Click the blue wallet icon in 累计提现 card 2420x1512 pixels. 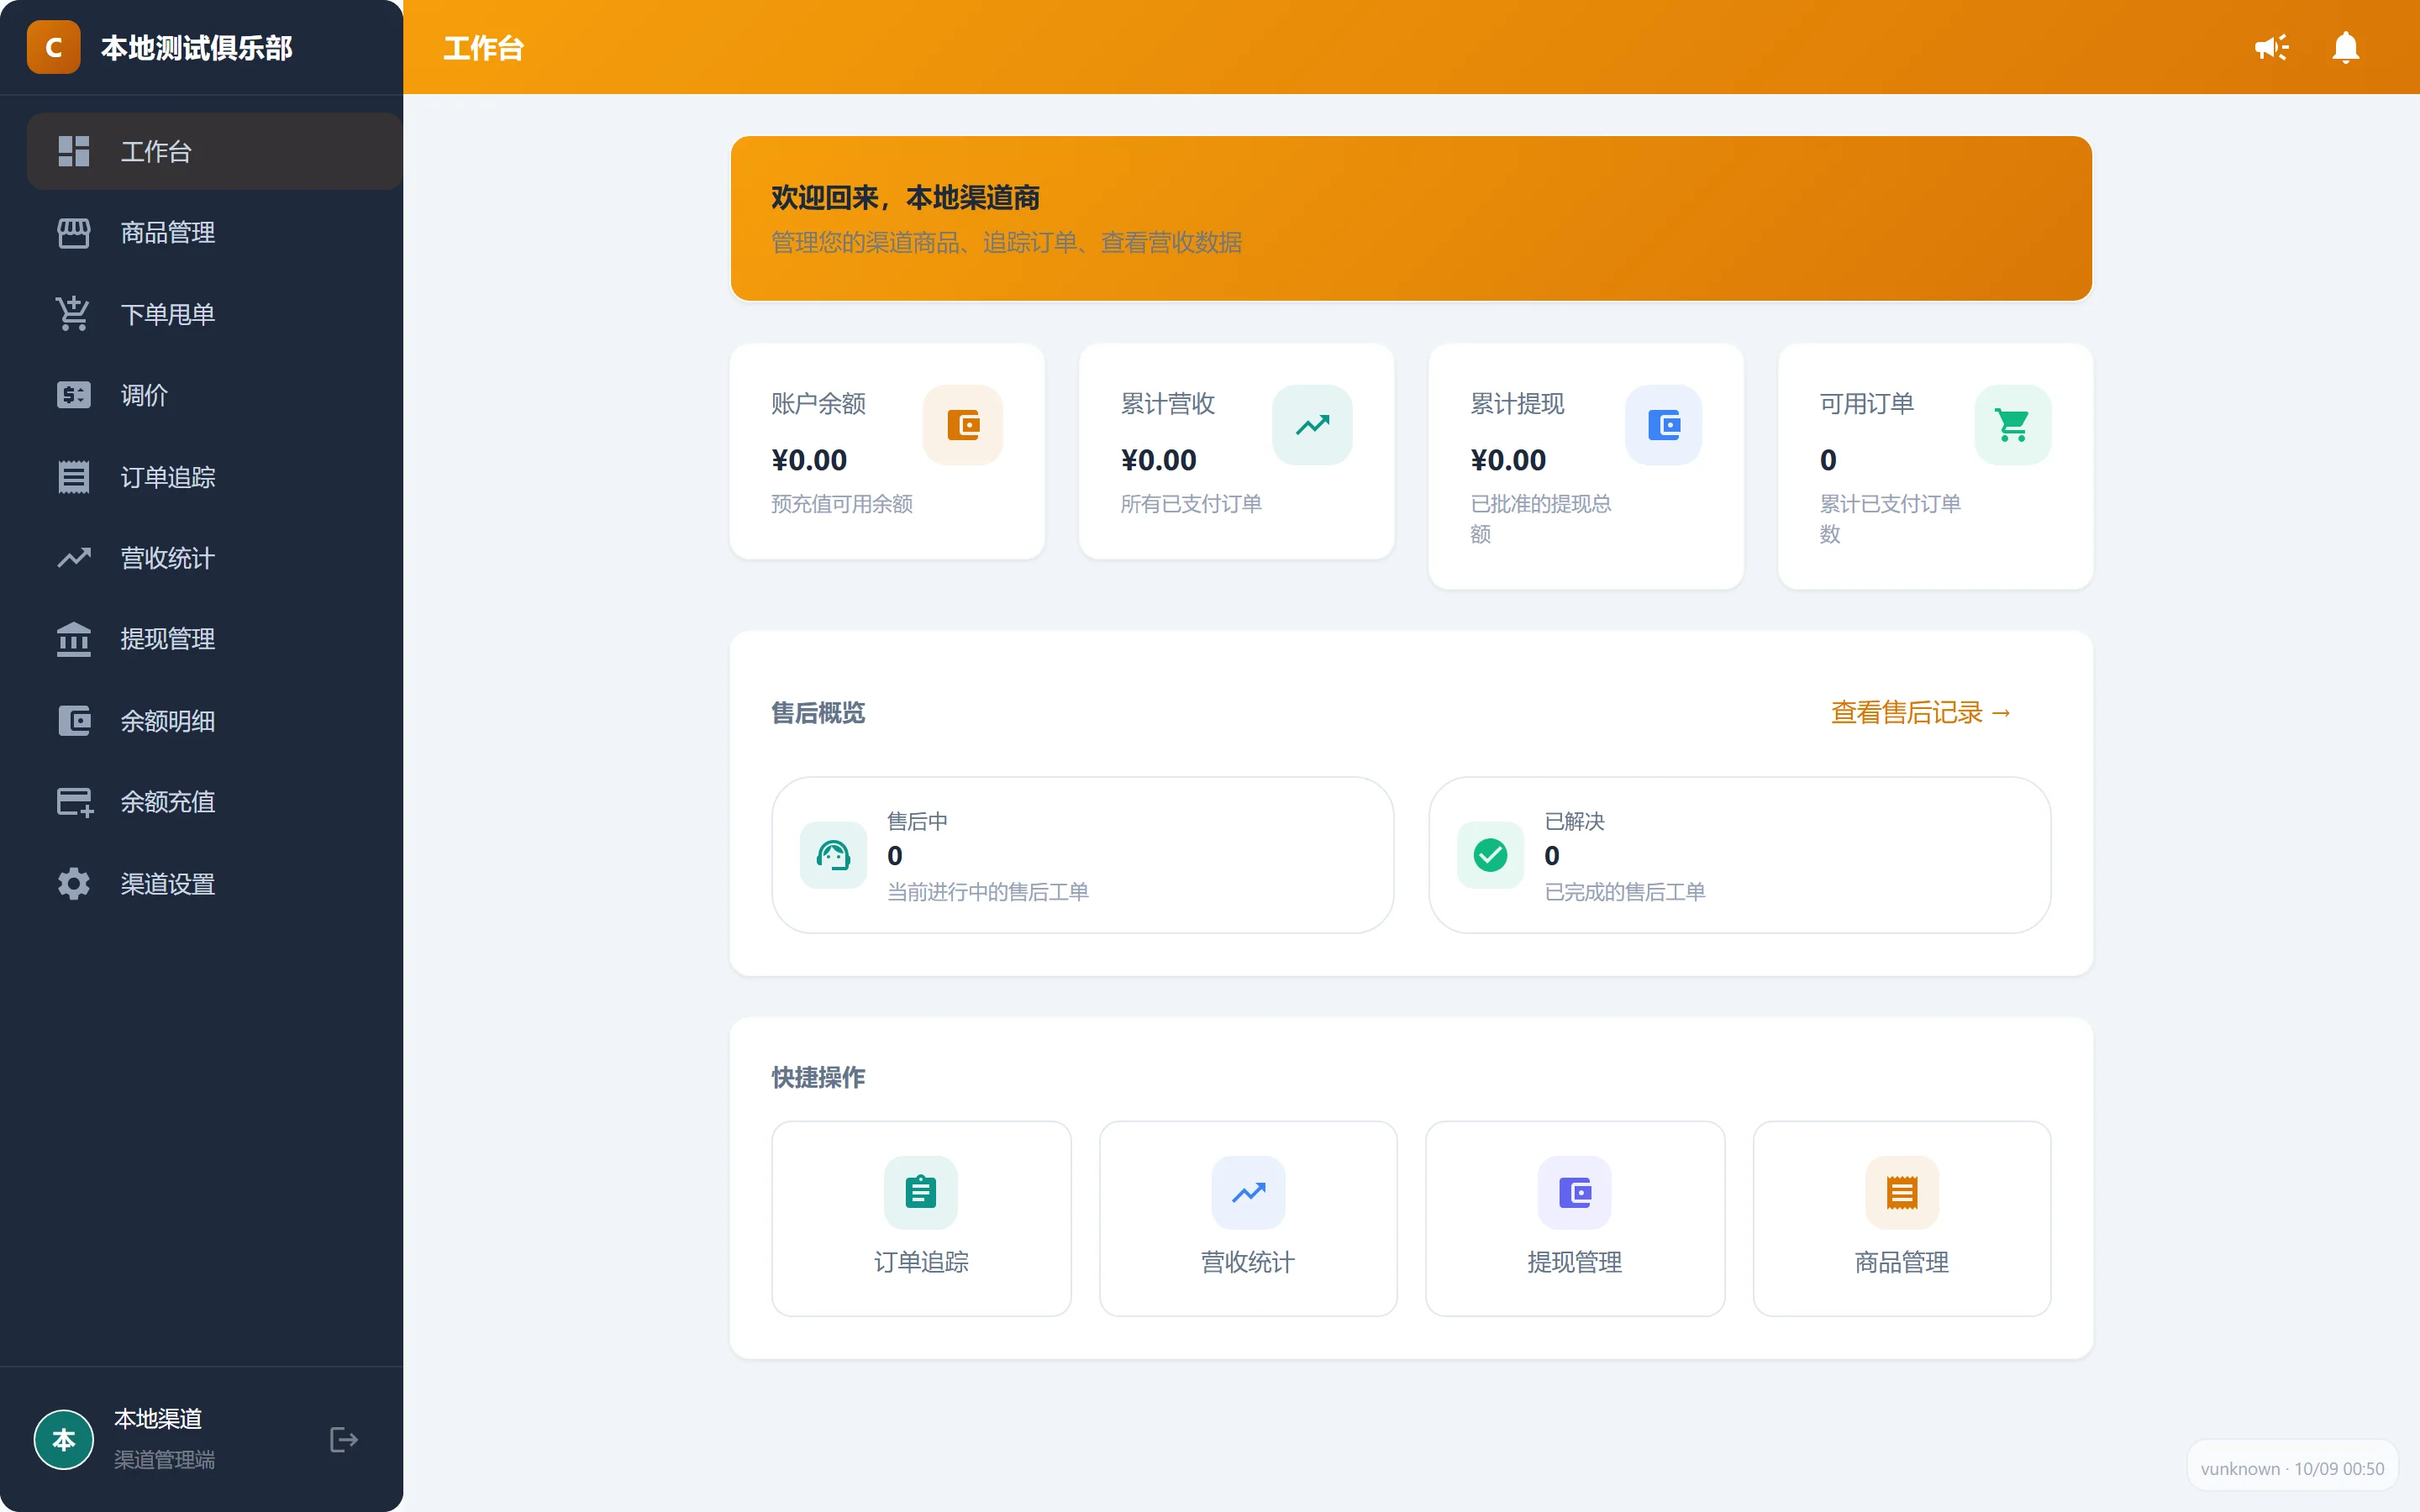point(1663,425)
